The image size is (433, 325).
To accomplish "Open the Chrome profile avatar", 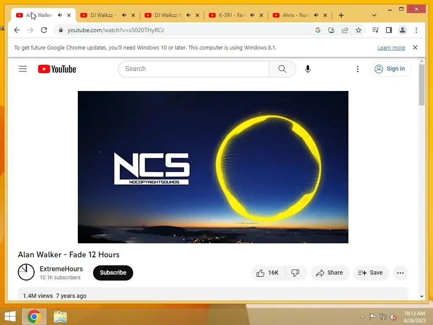I will [403, 30].
